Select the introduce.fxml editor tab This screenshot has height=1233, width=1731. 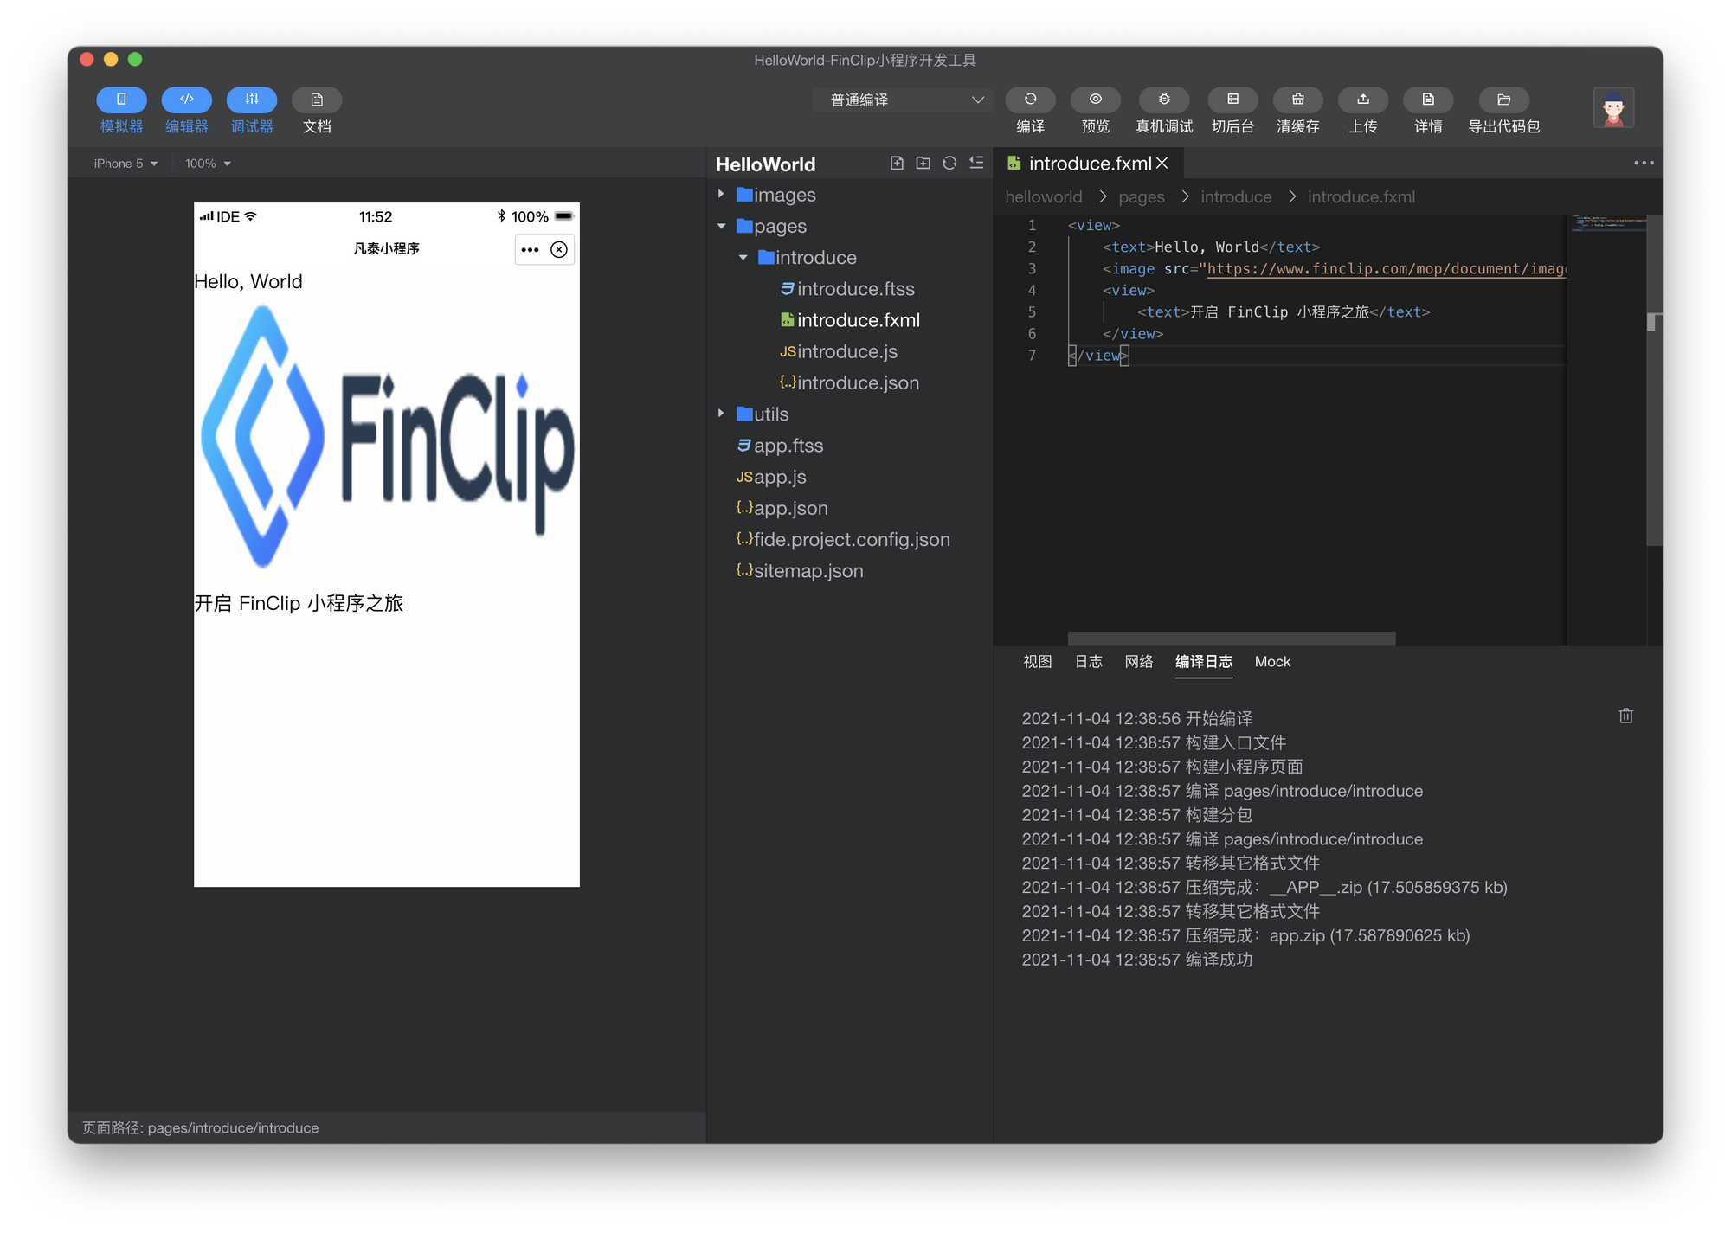coord(1088,163)
